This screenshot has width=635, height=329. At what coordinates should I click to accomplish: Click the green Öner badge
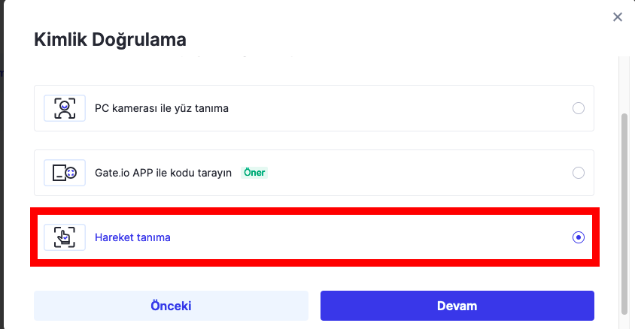[254, 173]
